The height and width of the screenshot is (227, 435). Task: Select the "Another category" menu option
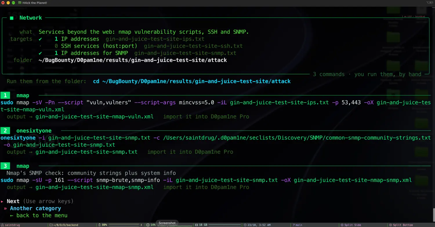pos(35,208)
